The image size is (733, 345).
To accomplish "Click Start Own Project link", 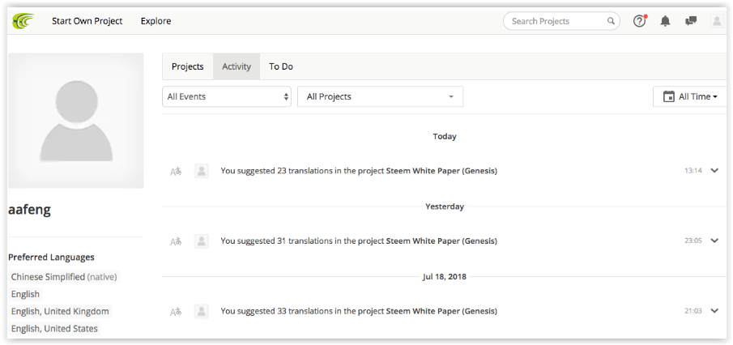I will pyautogui.click(x=87, y=21).
